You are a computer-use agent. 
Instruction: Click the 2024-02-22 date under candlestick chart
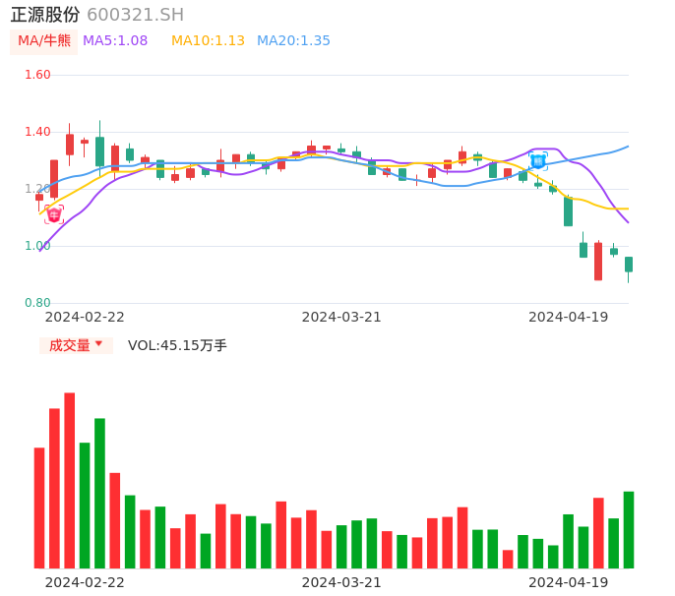coord(85,317)
